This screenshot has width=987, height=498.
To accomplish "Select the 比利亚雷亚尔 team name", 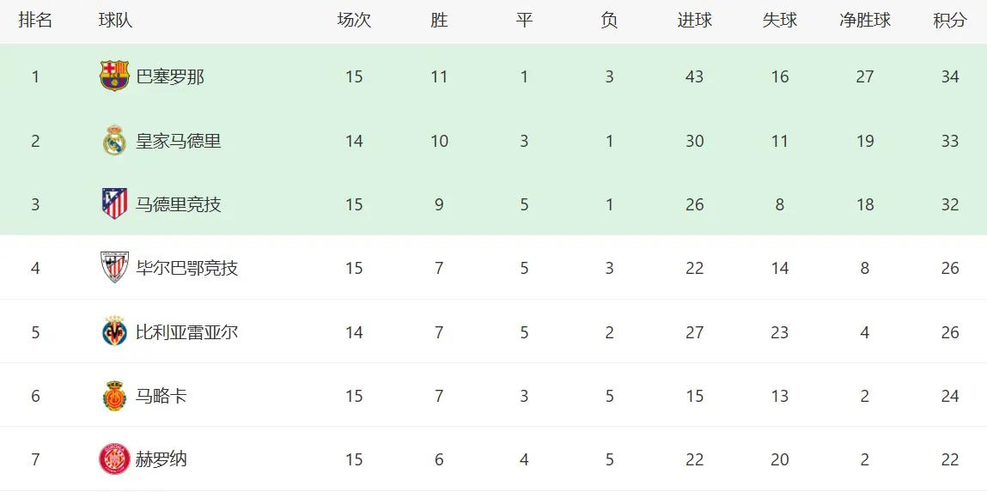I will pos(187,332).
